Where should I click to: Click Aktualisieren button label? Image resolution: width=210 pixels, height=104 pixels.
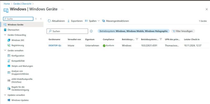(x=58, y=21)
